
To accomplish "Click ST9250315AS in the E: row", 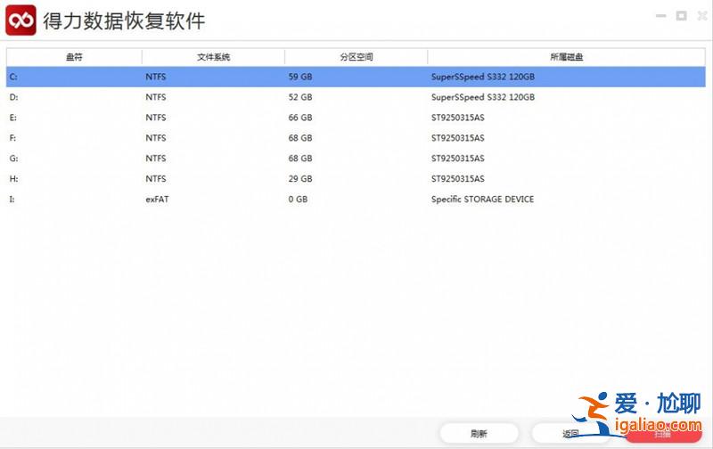I will [x=458, y=118].
